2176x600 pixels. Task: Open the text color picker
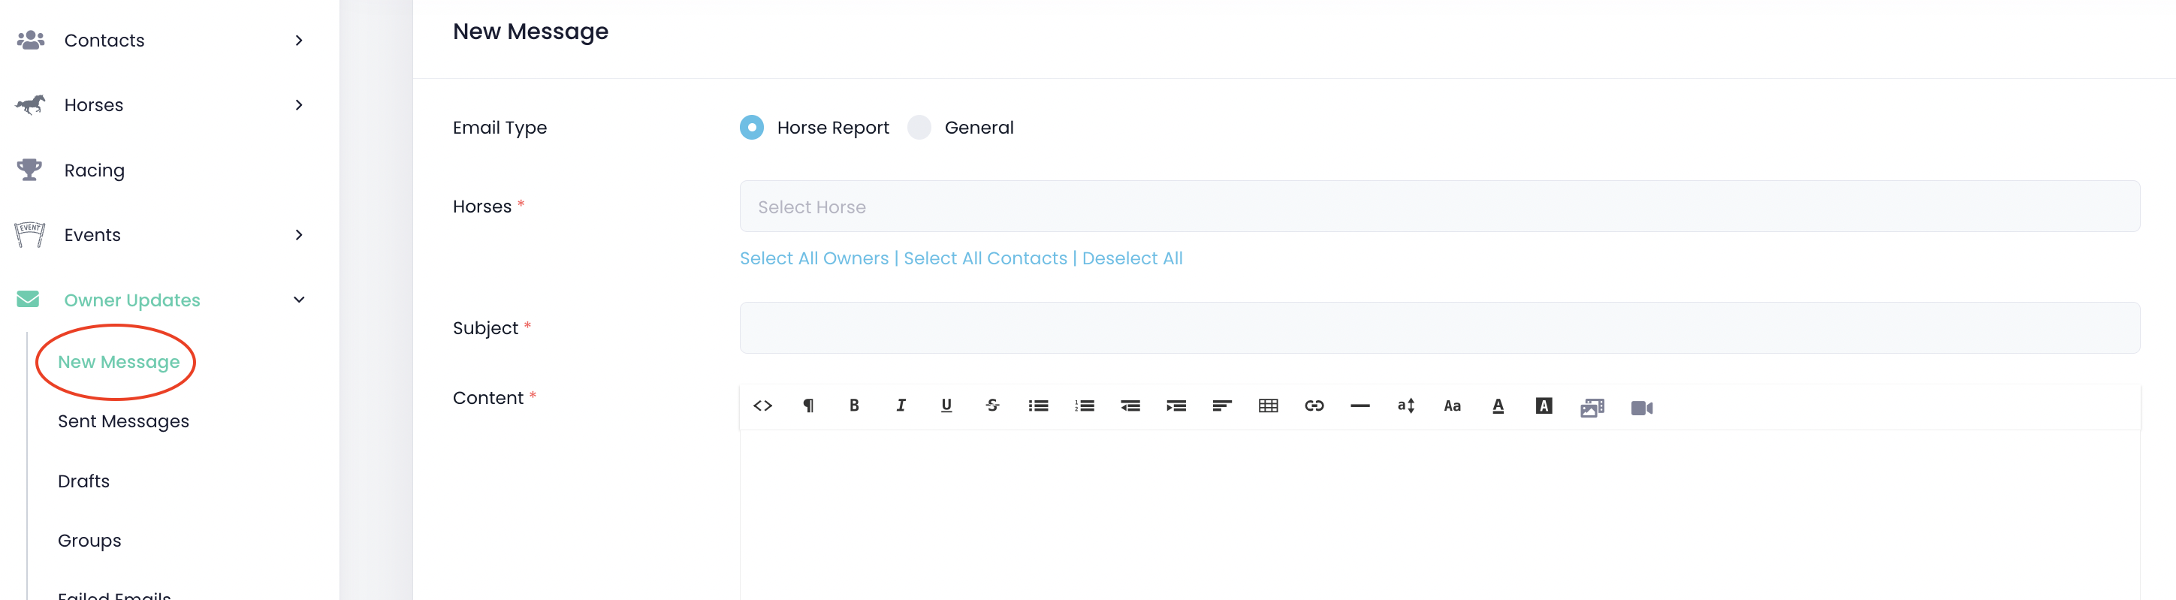[1498, 406]
